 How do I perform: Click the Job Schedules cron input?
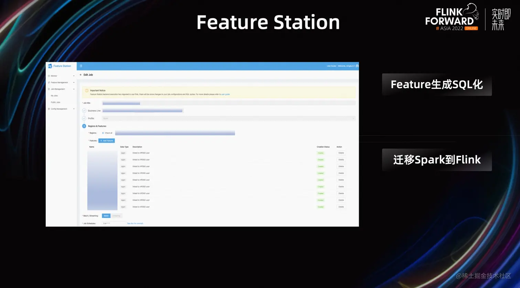(x=114, y=223)
